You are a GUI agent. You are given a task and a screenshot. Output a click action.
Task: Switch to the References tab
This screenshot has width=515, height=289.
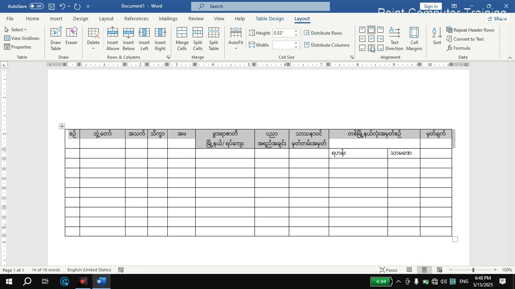click(136, 19)
